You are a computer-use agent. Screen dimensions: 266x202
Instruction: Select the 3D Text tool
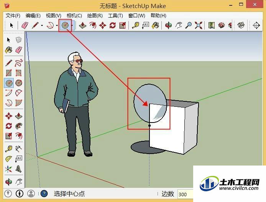[x=19, y=169]
